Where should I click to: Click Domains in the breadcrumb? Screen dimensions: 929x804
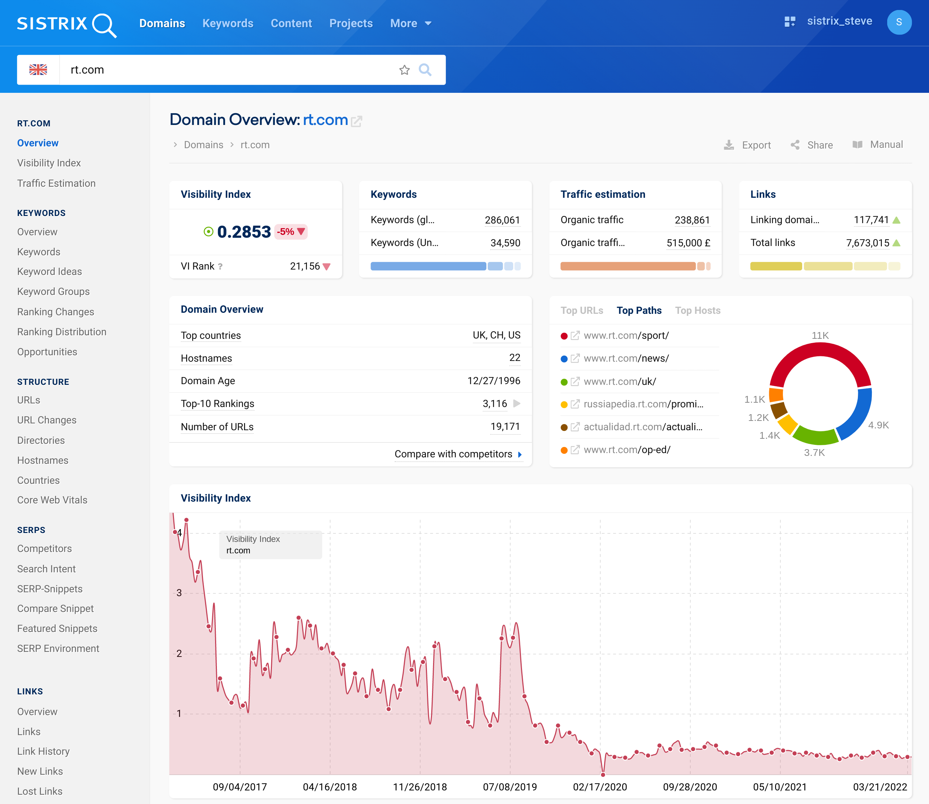[203, 145]
